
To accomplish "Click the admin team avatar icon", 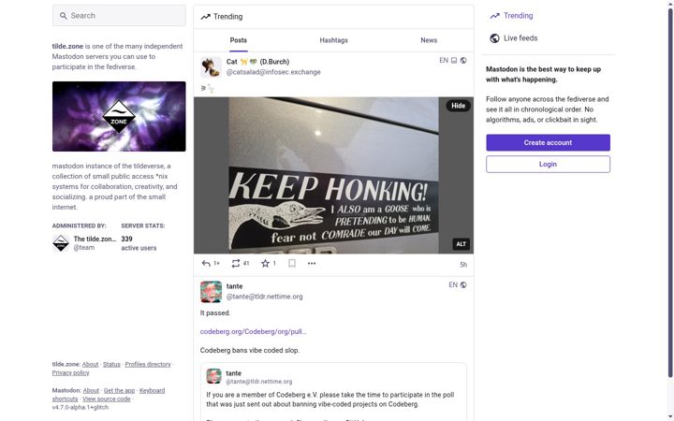I will tap(61, 243).
